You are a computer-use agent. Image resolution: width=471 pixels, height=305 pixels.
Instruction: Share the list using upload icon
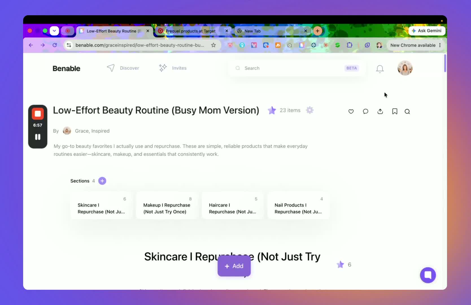(x=380, y=112)
